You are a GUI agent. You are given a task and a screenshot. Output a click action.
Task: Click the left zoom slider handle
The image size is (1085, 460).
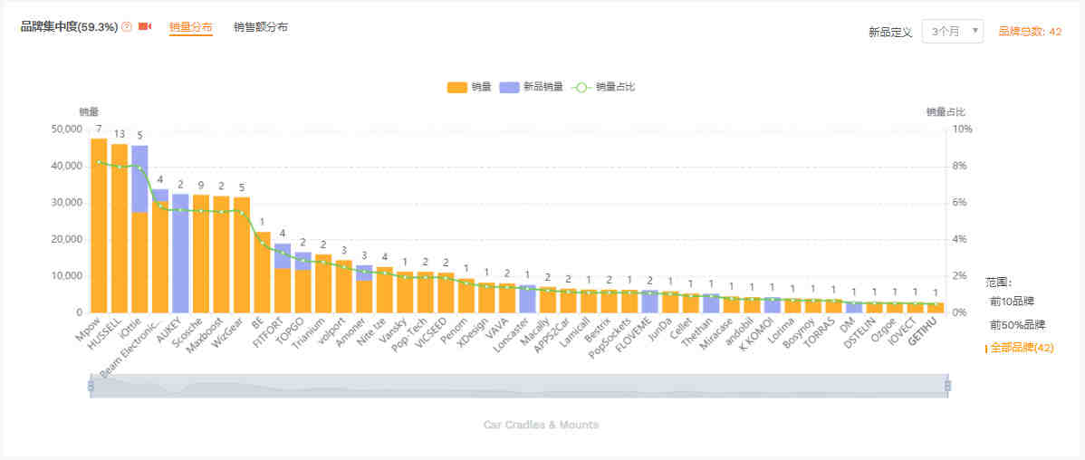click(91, 386)
